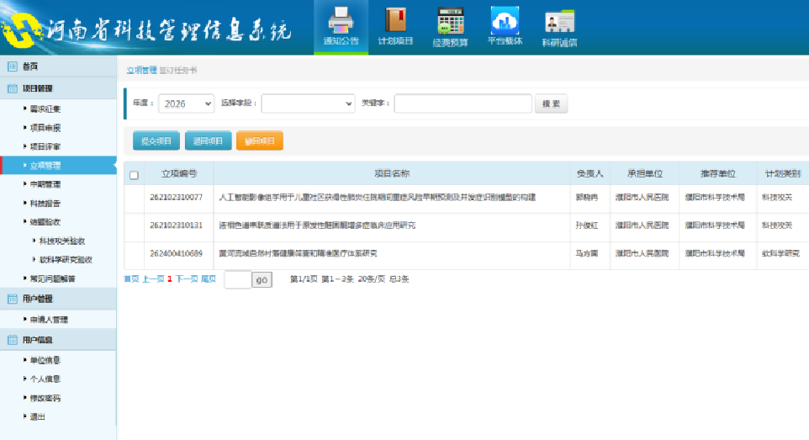This screenshot has width=809, height=440.
Task: Collapse the 项目管理 sidebar section
Action: (x=37, y=88)
